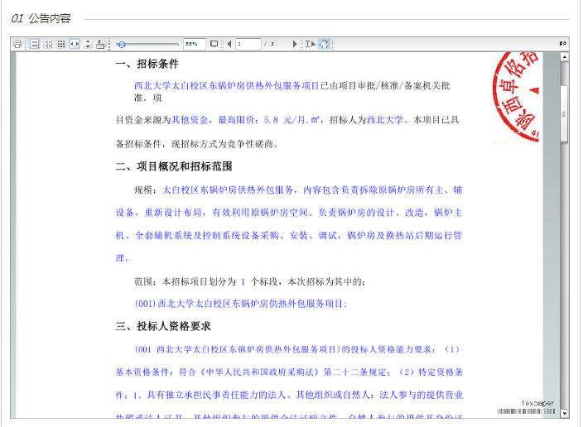The width and height of the screenshot is (588, 427).
Task: Click the scrollbar up arrow
Action: coord(565,58)
